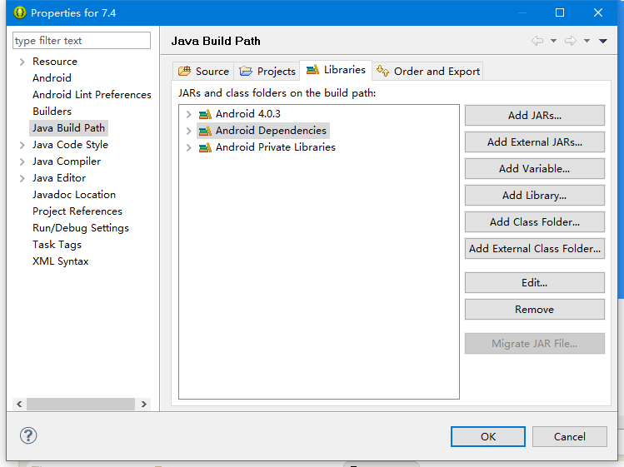624x467 pixels.
Task: Click the Add Variable... button
Action: (x=535, y=169)
